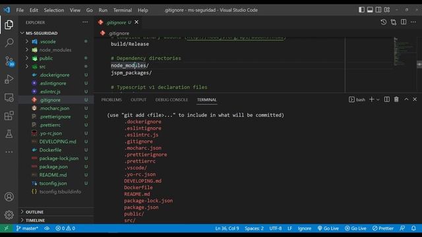Split the editor right
Viewport: 422px width, 237px height.
pos(404,22)
